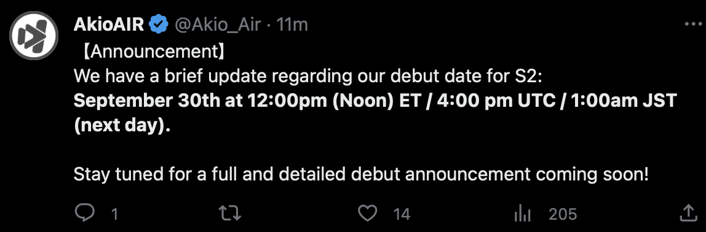This screenshot has height=232, width=706.
Task: Click the reply speech bubble icon
Action: [85, 212]
